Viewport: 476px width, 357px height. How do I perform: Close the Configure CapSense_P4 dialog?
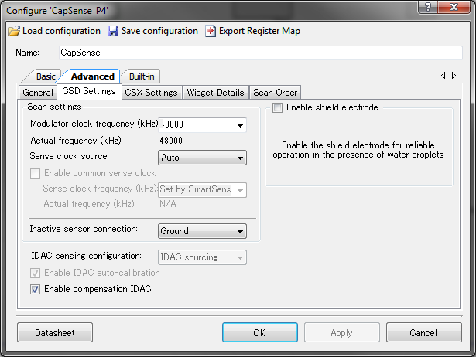point(454,7)
